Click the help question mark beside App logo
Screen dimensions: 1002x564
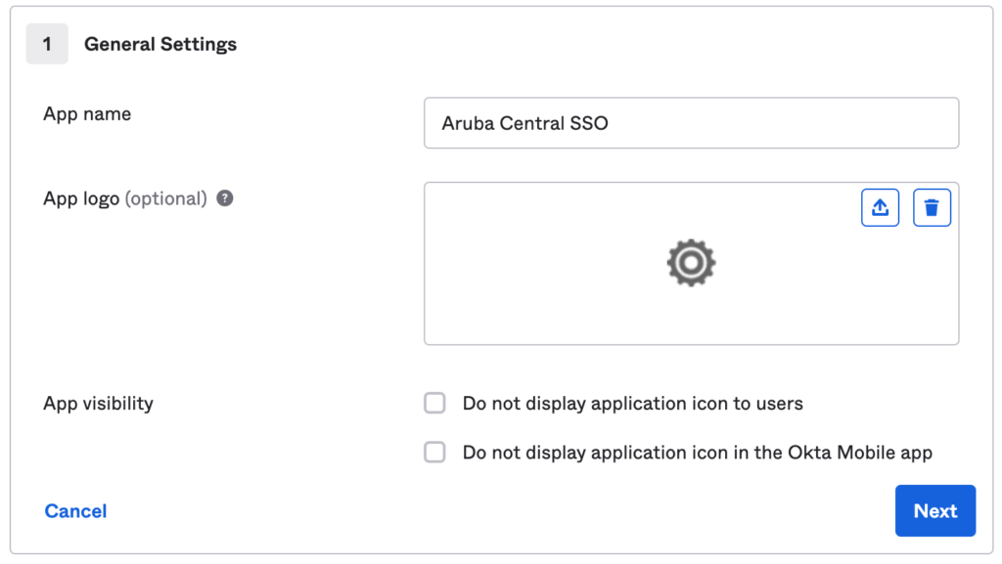coord(223,198)
